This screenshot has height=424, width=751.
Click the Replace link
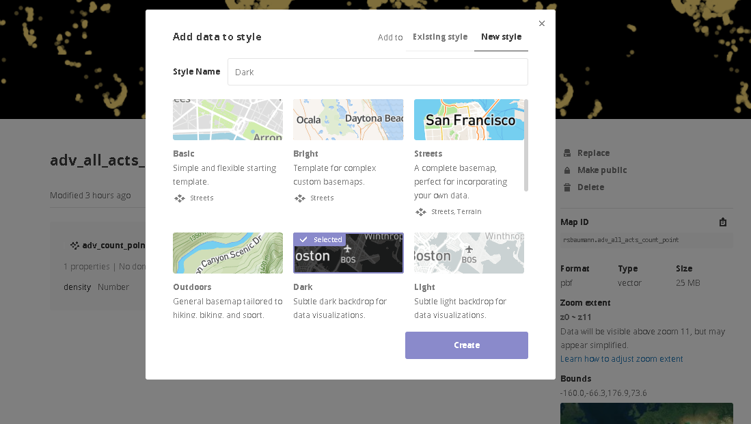(593, 153)
